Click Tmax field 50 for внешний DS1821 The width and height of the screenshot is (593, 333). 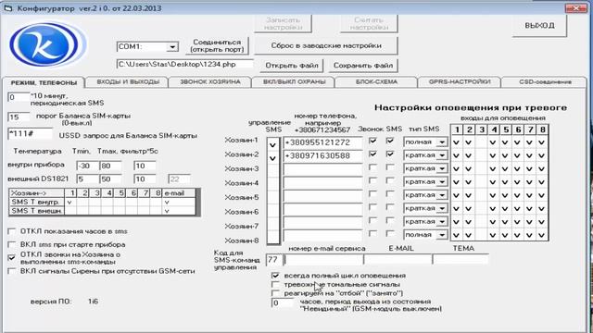pos(110,179)
